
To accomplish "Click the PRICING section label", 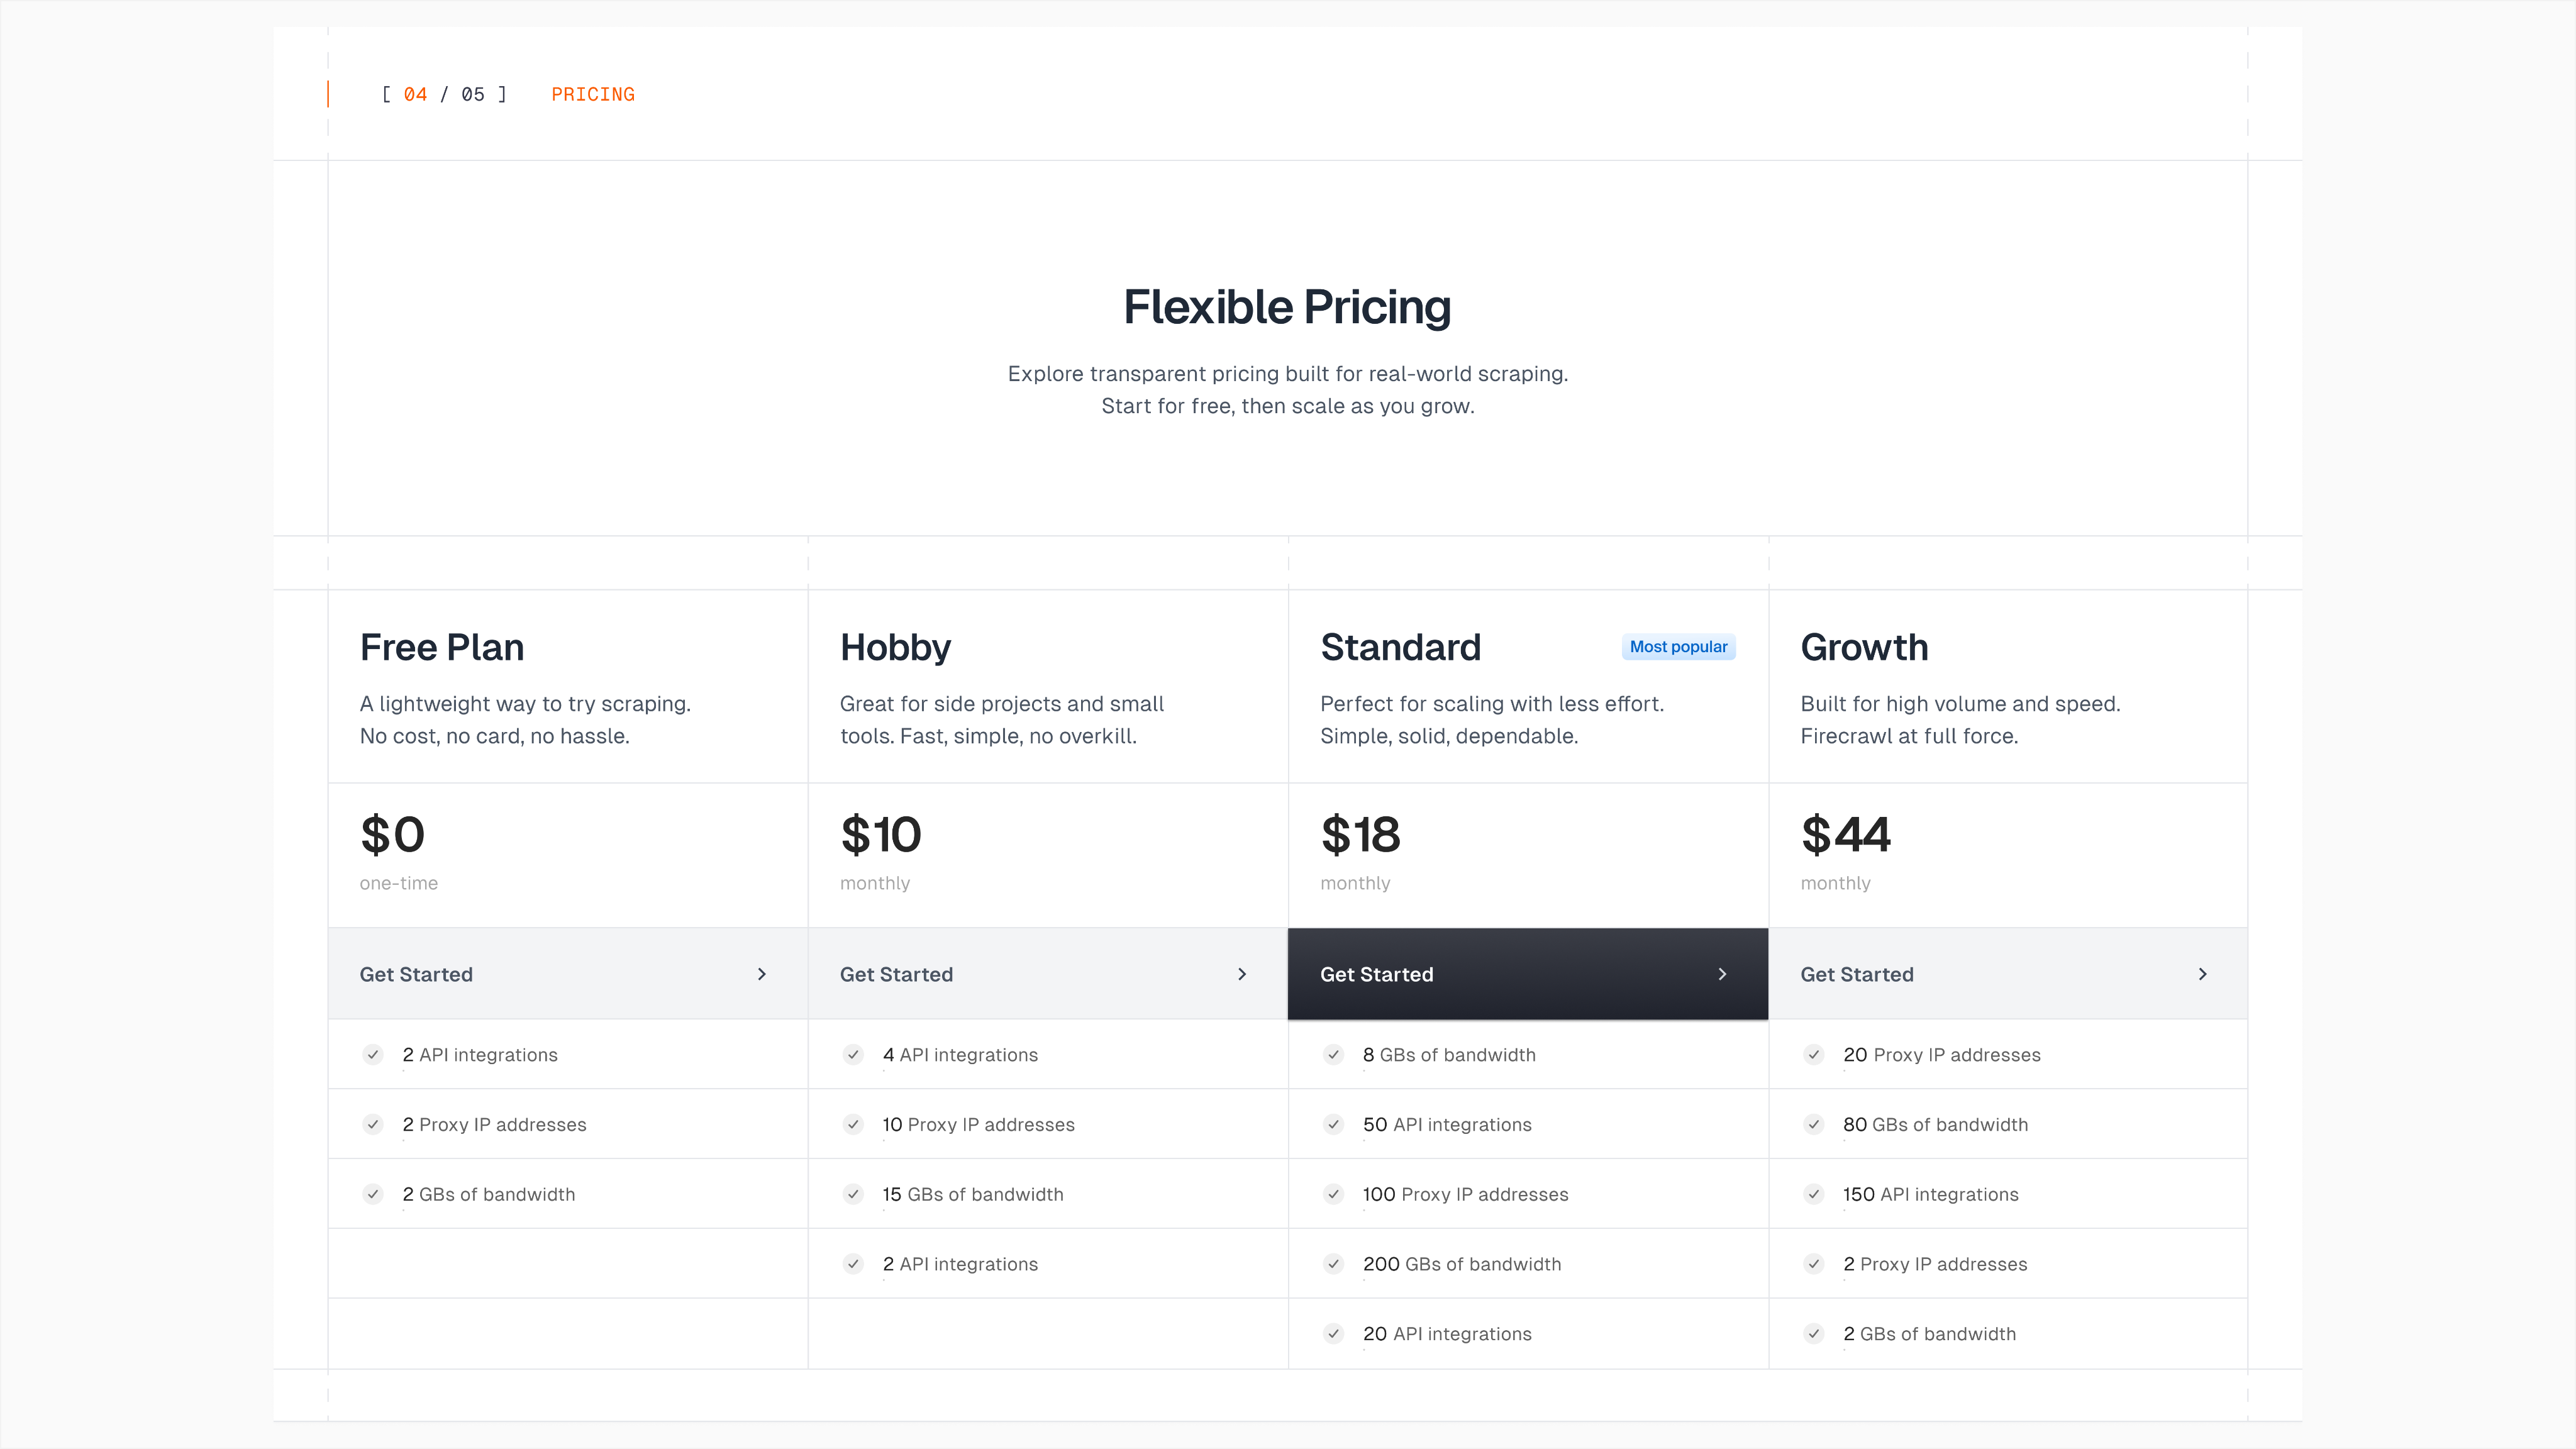I will tap(593, 94).
